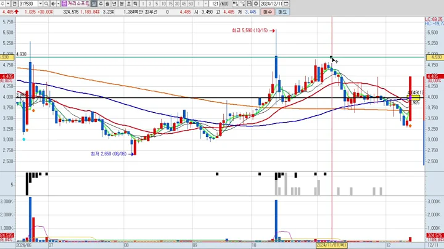The height and width of the screenshot is (249, 444).
Task: Open chart settings gear icon
Action: 256,4
